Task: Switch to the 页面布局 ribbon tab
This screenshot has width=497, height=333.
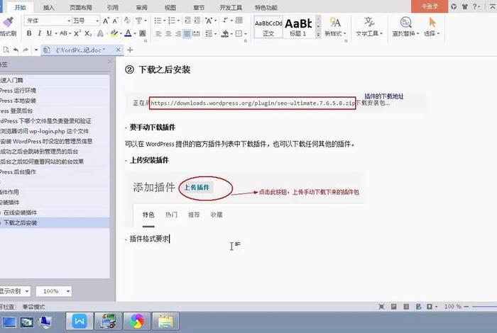Action: tap(81, 7)
